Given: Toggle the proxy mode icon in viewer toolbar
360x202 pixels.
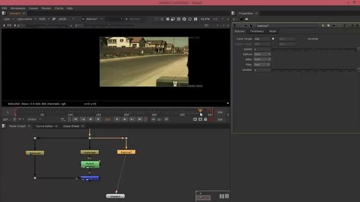Looking at the screenshot, I should coord(173,19).
